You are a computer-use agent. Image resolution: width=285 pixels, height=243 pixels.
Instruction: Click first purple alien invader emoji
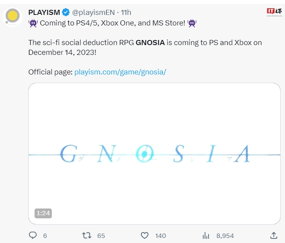click(x=33, y=23)
